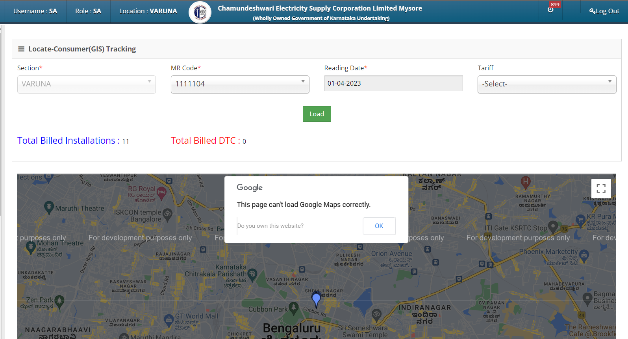The height and width of the screenshot is (339, 628).
Task: Click the hospital H marker near Ramamurthy Nagar
Action: (526, 182)
